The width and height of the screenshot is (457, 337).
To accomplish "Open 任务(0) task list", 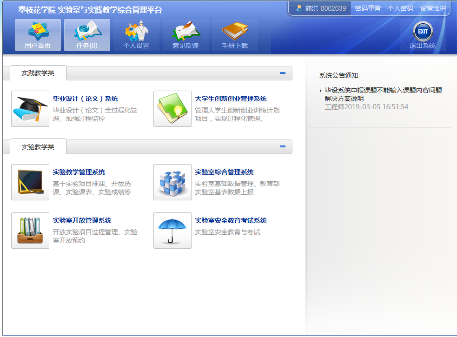I will click(x=87, y=36).
